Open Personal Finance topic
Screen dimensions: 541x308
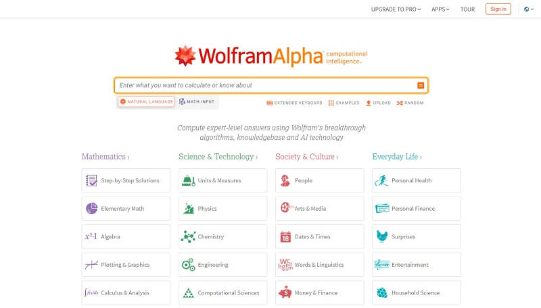[417, 209]
